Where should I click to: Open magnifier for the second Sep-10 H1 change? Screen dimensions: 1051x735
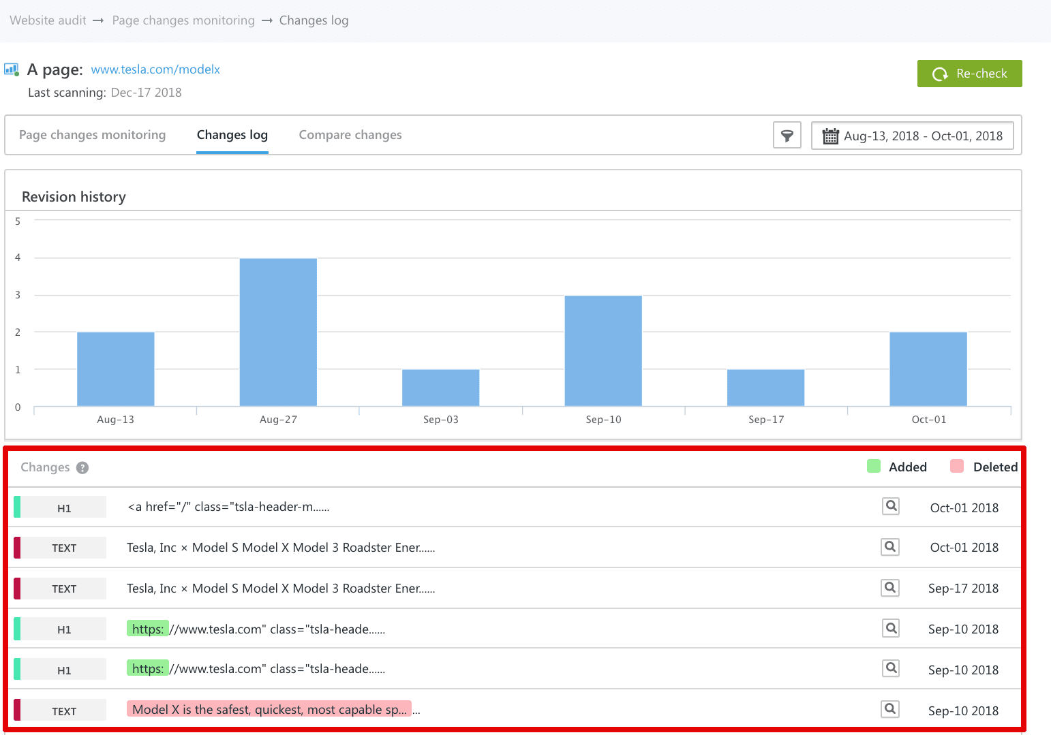(891, 668)
